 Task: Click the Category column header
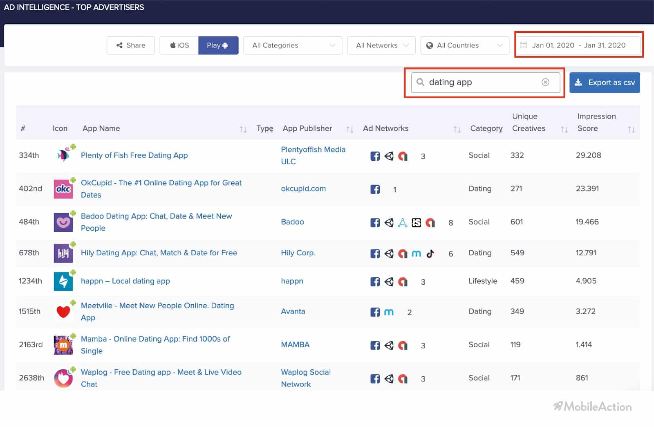(x=486, y=128)
